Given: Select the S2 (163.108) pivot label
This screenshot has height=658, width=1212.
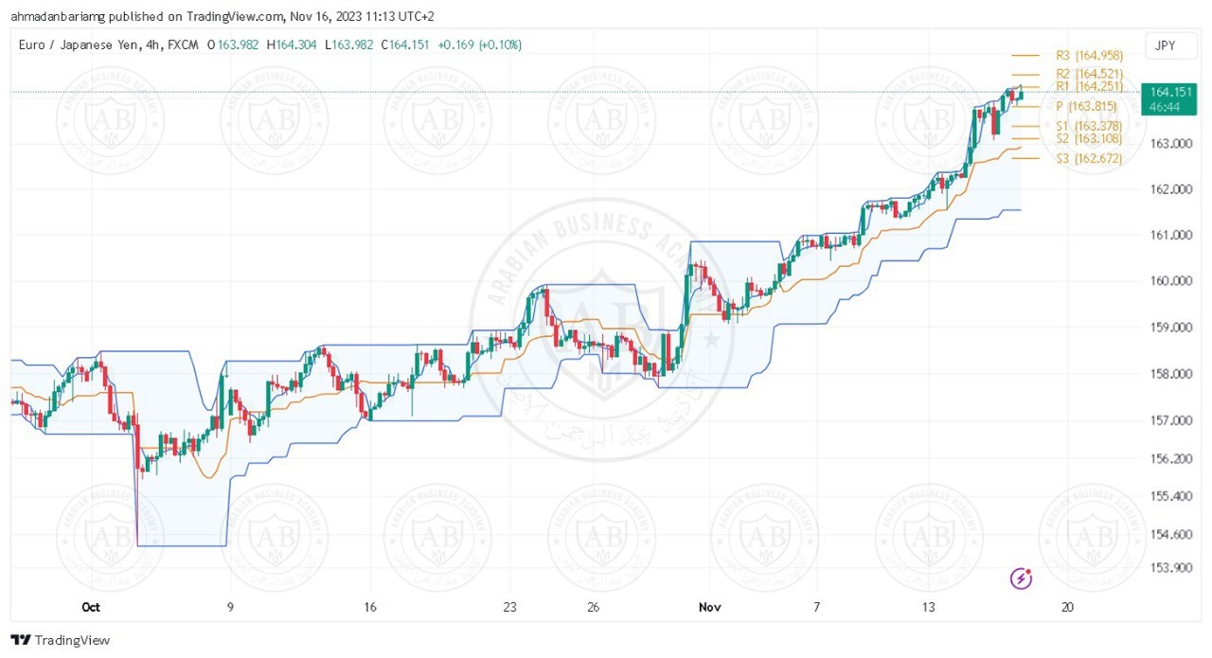Looking at the screenshot, I should click(x=1089, y=139).
